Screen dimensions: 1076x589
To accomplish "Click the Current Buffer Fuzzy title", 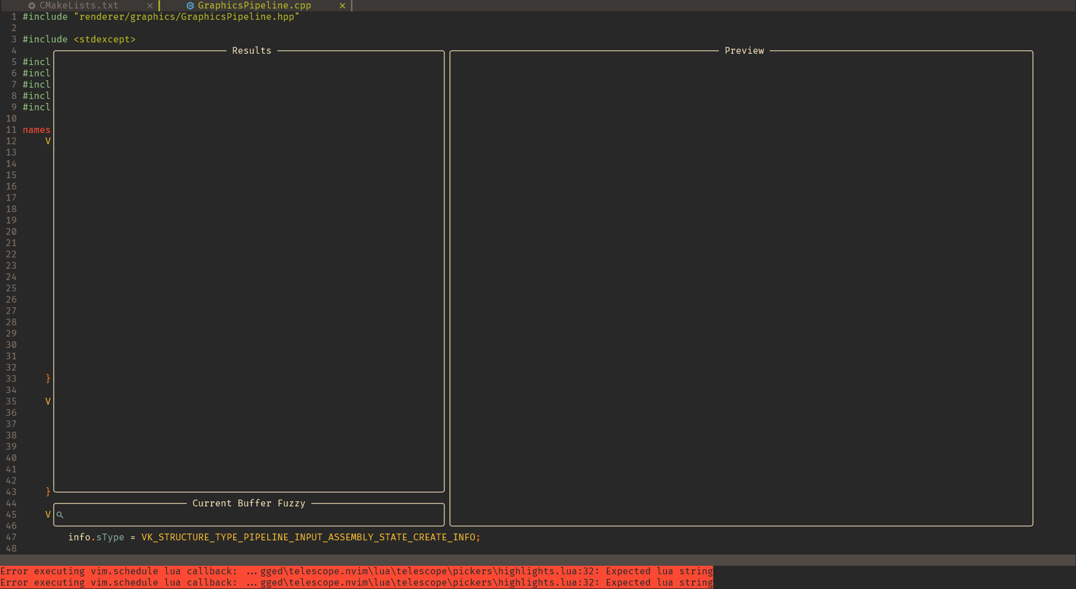I will (249, 504).
